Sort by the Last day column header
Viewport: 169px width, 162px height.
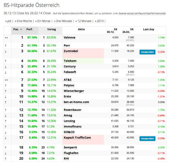[148, 29]
